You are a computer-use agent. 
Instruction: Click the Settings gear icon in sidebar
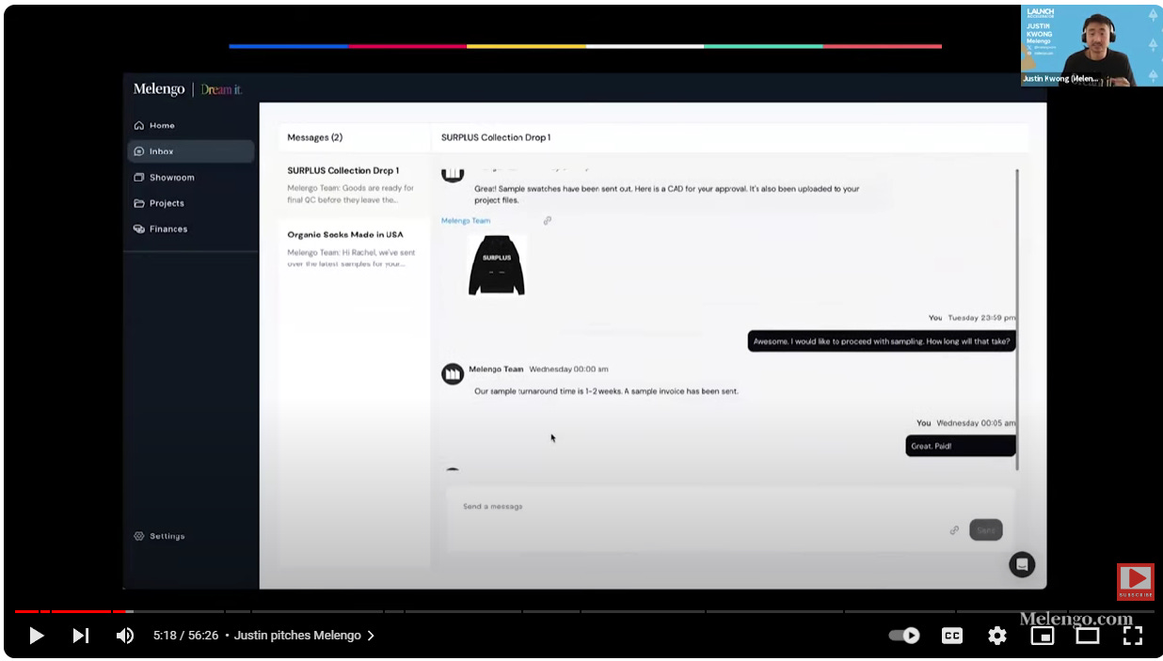tap(139, 536)
